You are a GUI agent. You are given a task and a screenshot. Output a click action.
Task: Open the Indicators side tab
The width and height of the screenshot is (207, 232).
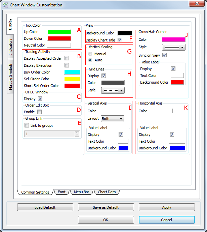[x=10, y=47]
